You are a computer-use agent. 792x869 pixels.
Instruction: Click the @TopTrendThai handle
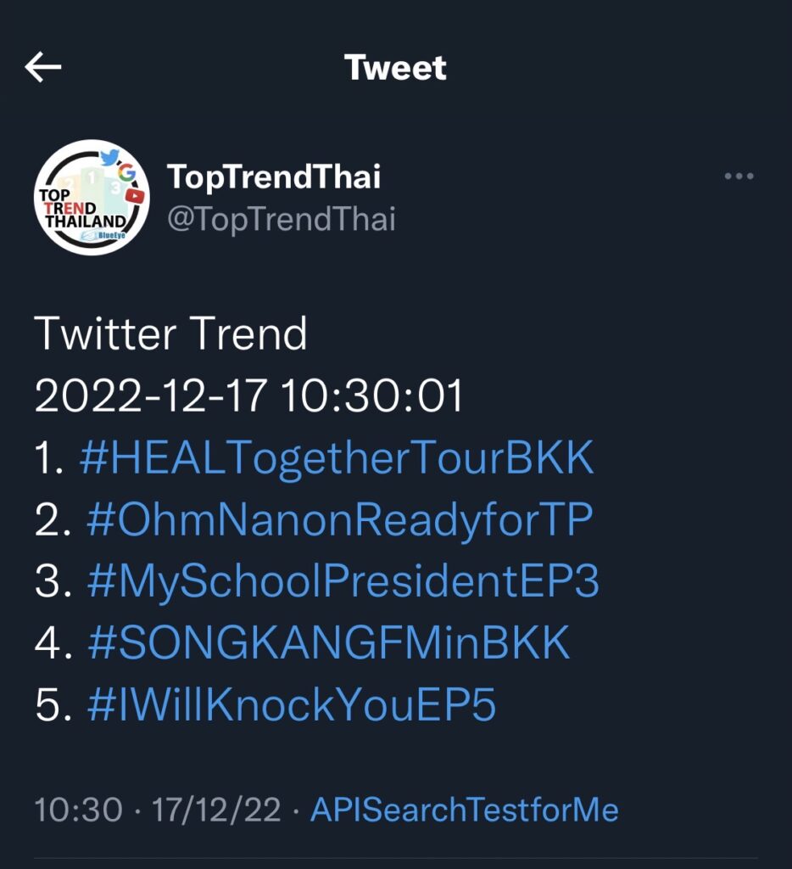282,219
